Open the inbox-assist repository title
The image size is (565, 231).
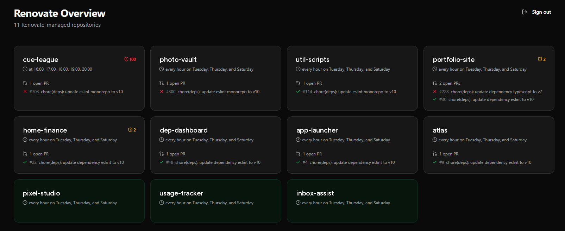point(315,193)
